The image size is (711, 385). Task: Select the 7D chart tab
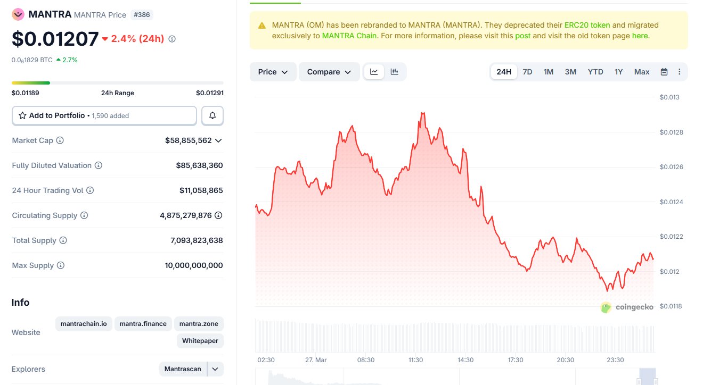(x=527, y=72)
